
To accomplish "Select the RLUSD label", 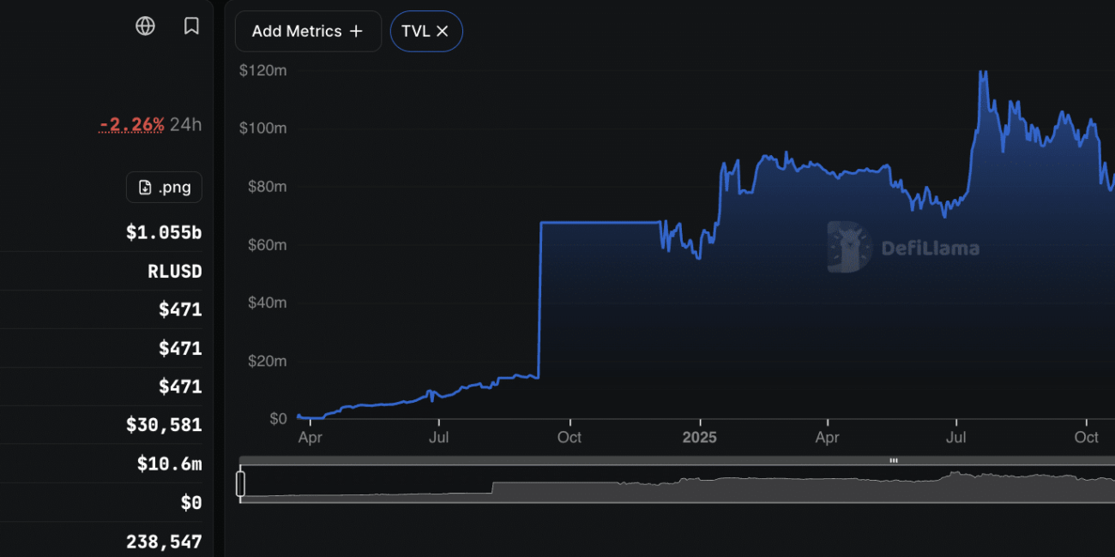I will (175, 272).
